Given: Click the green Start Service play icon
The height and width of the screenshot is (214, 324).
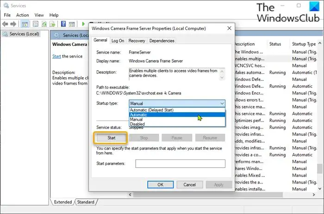Looking at the screenshot, I should 83,24.
